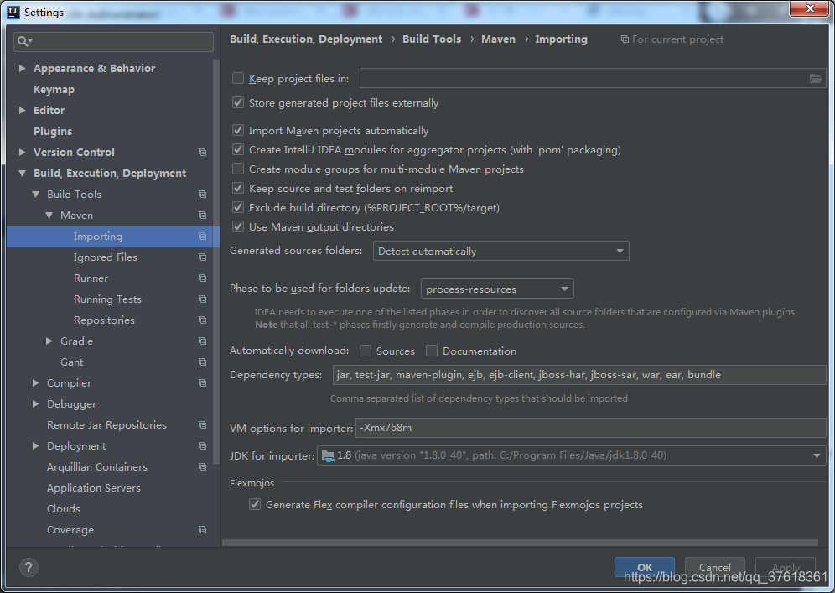The height and width of the screenshot is (593, 835).
Task: Click the folder browse icon for project files path
Action: tap(816, 78)
